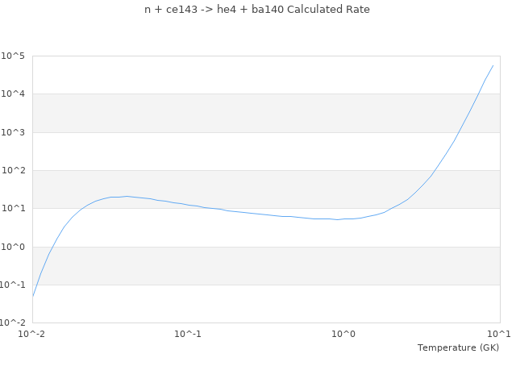Click the 10^0 label on the y-axis
Viewport: 516px width, 387px height.
(13, 247)
